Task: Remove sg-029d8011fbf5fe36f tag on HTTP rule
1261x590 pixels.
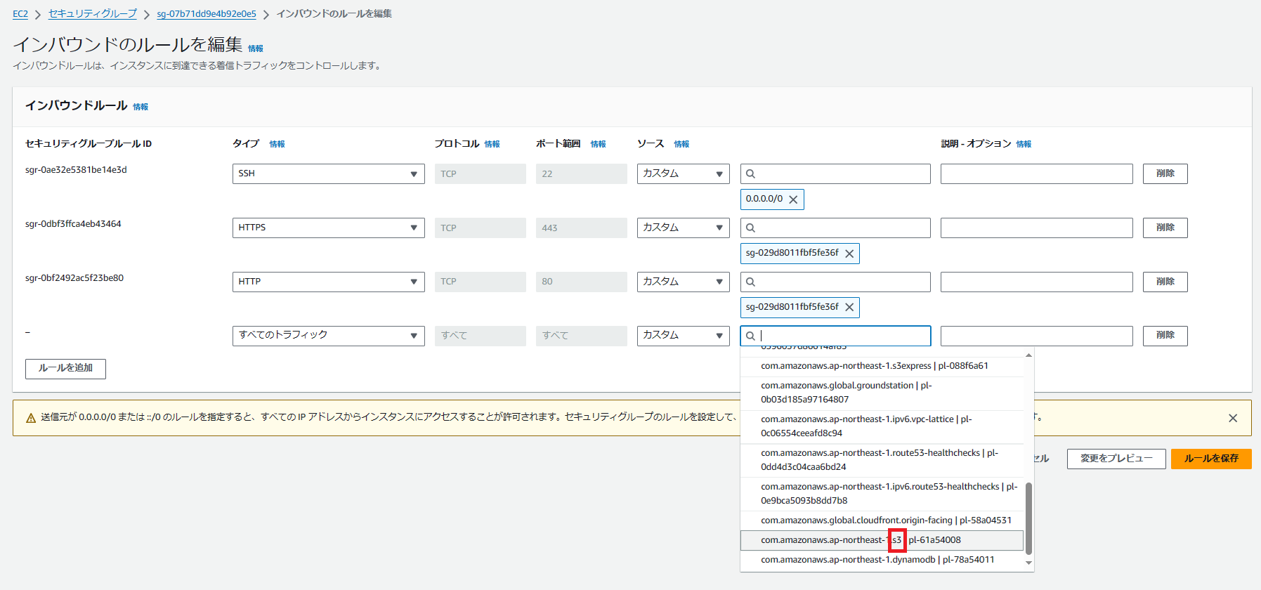Action: (849, 308)
